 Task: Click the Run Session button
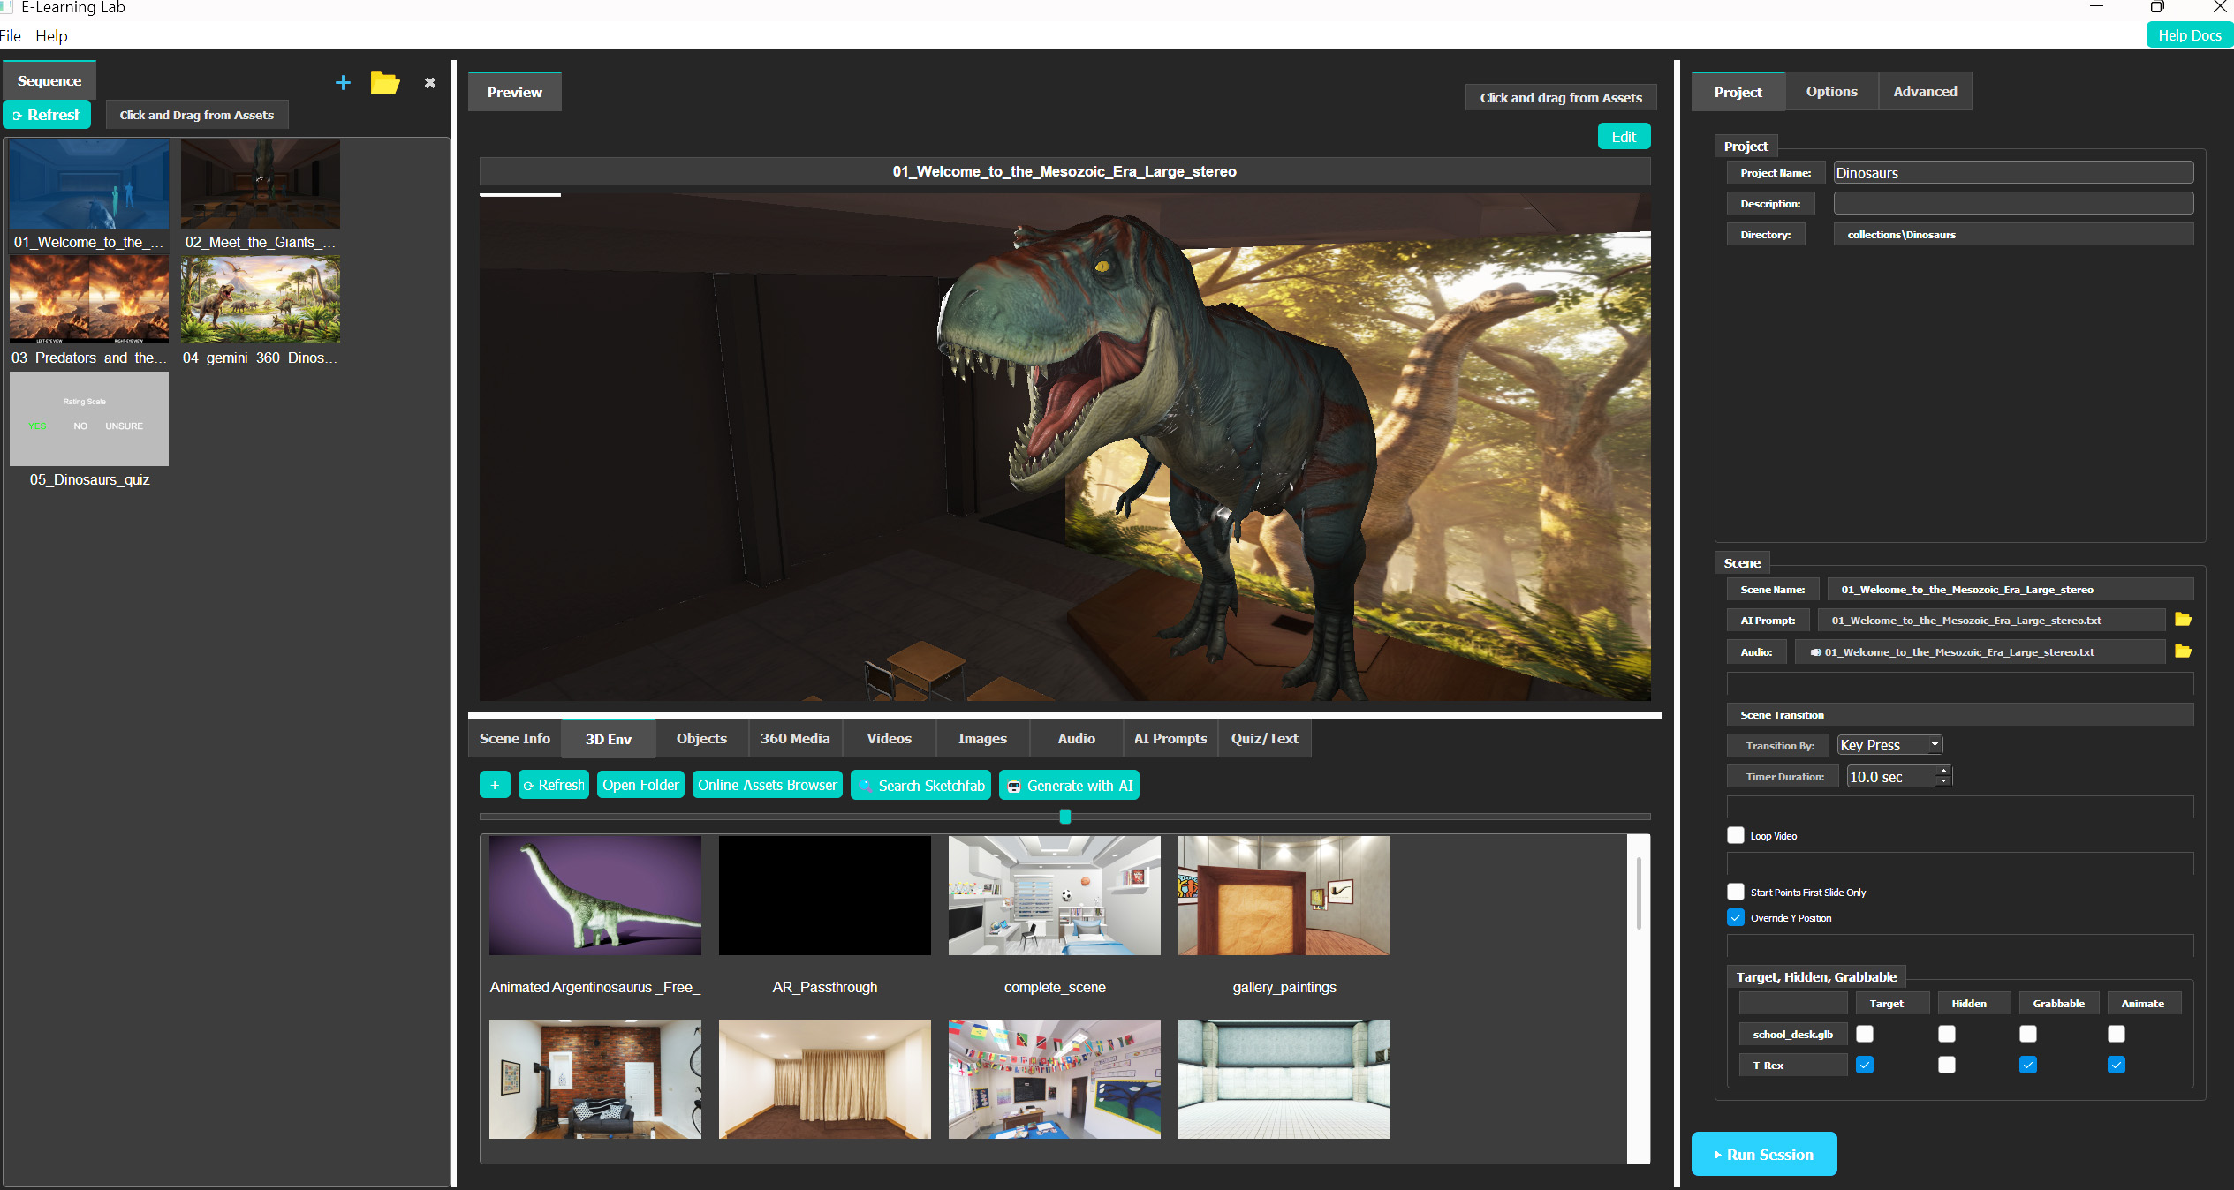point(1763,1154)
